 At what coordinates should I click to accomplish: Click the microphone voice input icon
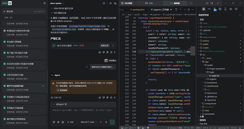(x=106, y=122)
